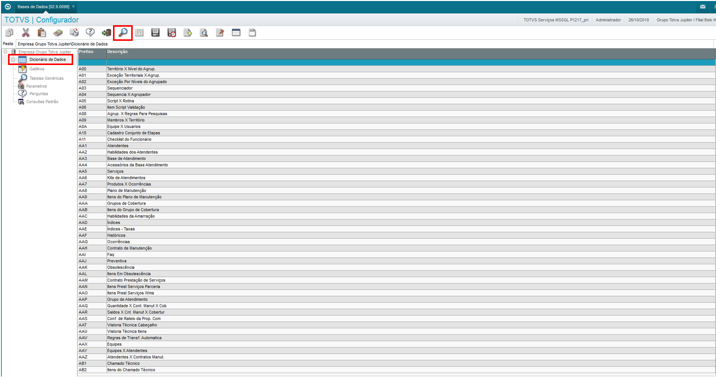716x377 pixels.
Task: Click the highlighted blue empty row
Action: point(397,62)
